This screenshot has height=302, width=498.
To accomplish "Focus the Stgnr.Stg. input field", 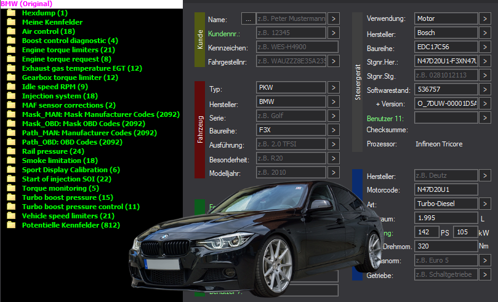I will (x=446, y=75).
